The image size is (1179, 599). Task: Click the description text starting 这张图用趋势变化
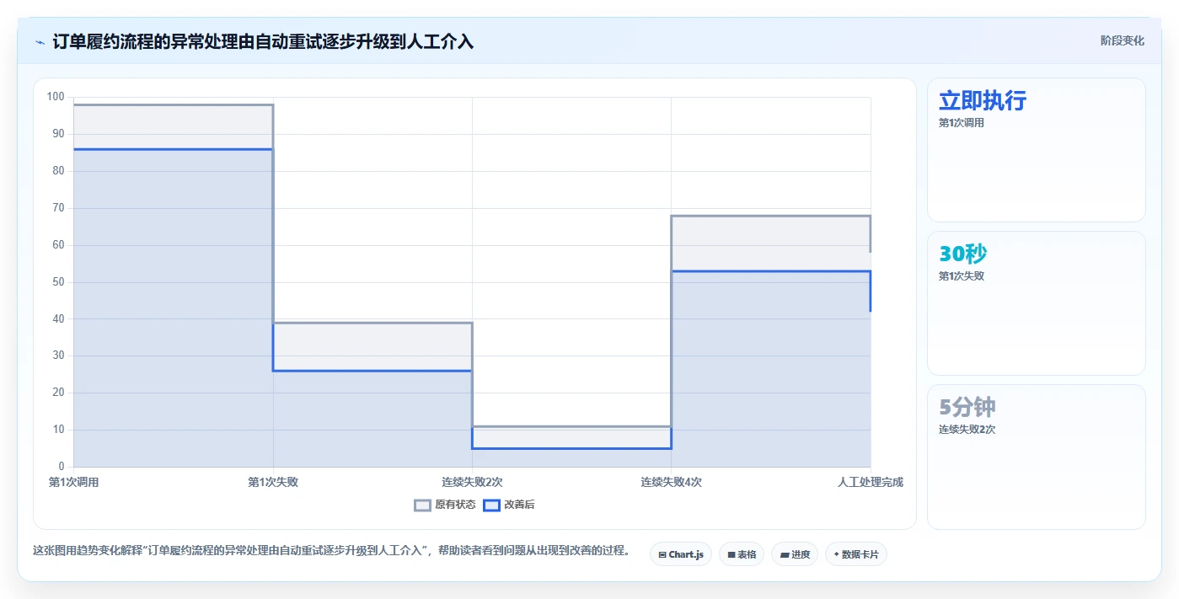point(331,551)
